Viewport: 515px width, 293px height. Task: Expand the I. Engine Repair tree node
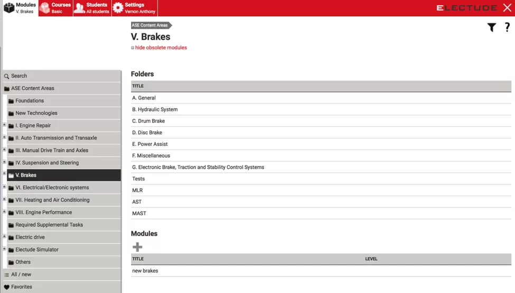[x=4, y=125]
